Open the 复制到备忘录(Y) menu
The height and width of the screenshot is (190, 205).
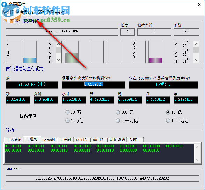pos(18,13)
